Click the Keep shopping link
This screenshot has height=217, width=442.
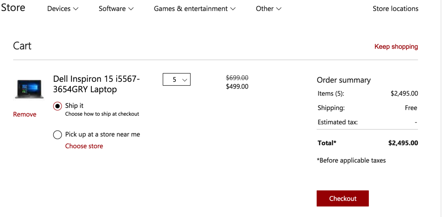click(x=396, y=47)
